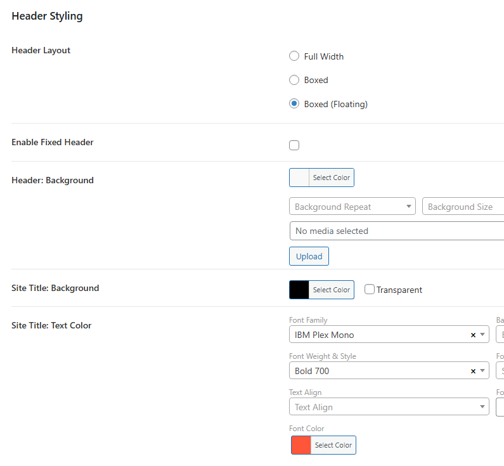Select the Boxed header layout
The image size is (504, 466).
(x=294, y=80)
